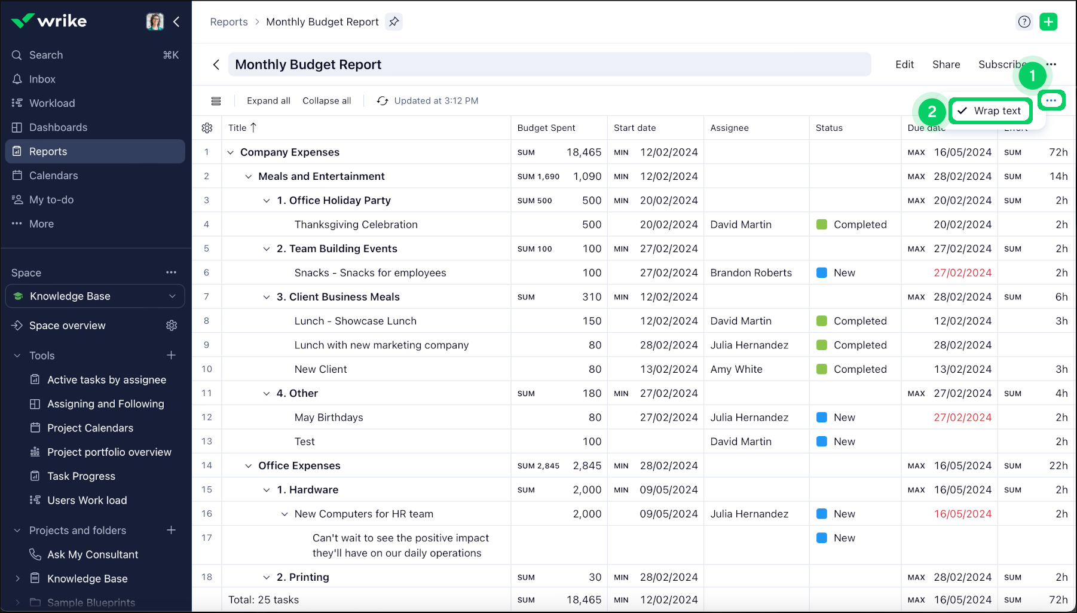This screenshot has width=1077, height=613.
Task: Toggle the Wrap text option
Action: [990, 111]
